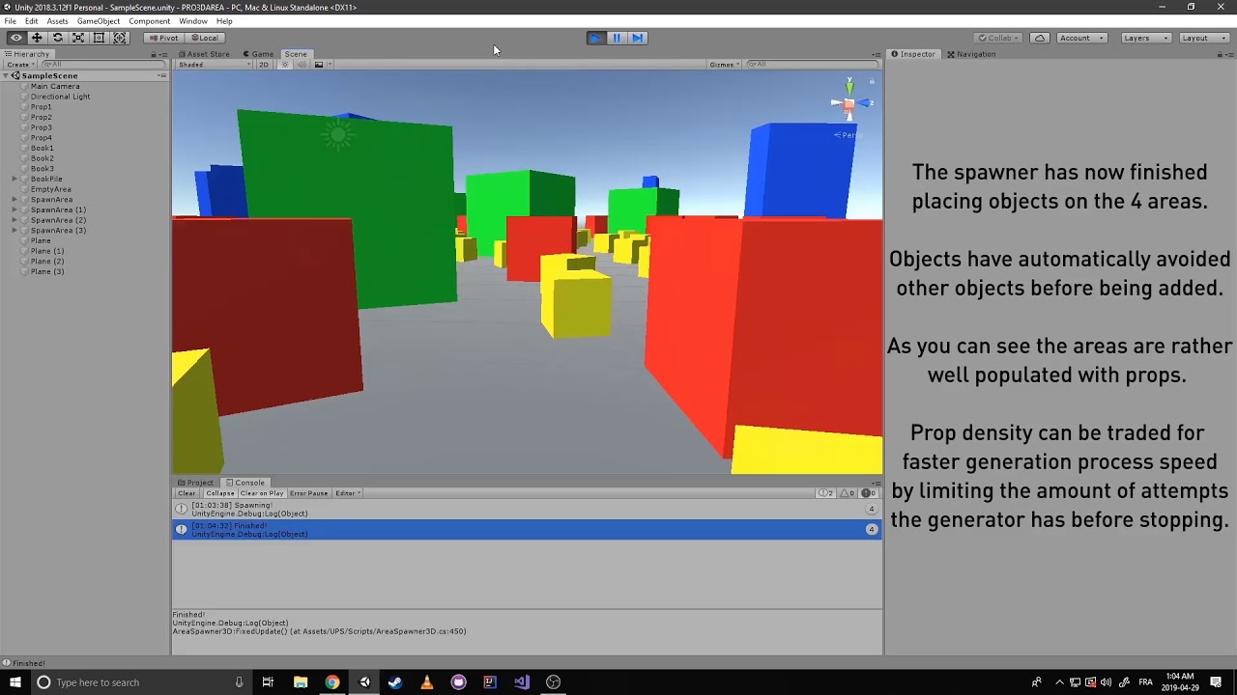The width and height of the screenshot is (1237, 695).
Task: Open the Component menu
Action: point(150,21)
